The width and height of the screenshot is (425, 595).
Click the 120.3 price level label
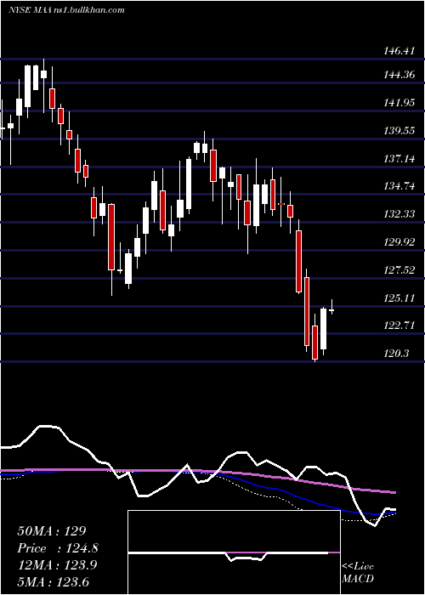397,354
